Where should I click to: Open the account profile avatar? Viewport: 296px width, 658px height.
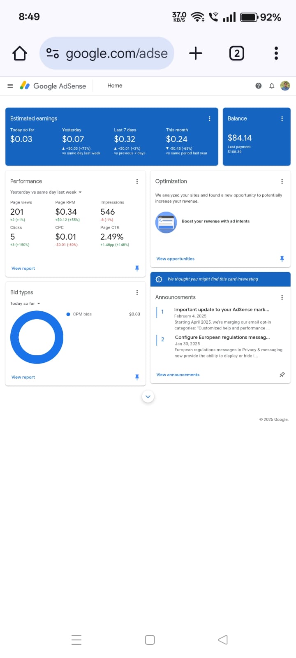click(285, 86)
